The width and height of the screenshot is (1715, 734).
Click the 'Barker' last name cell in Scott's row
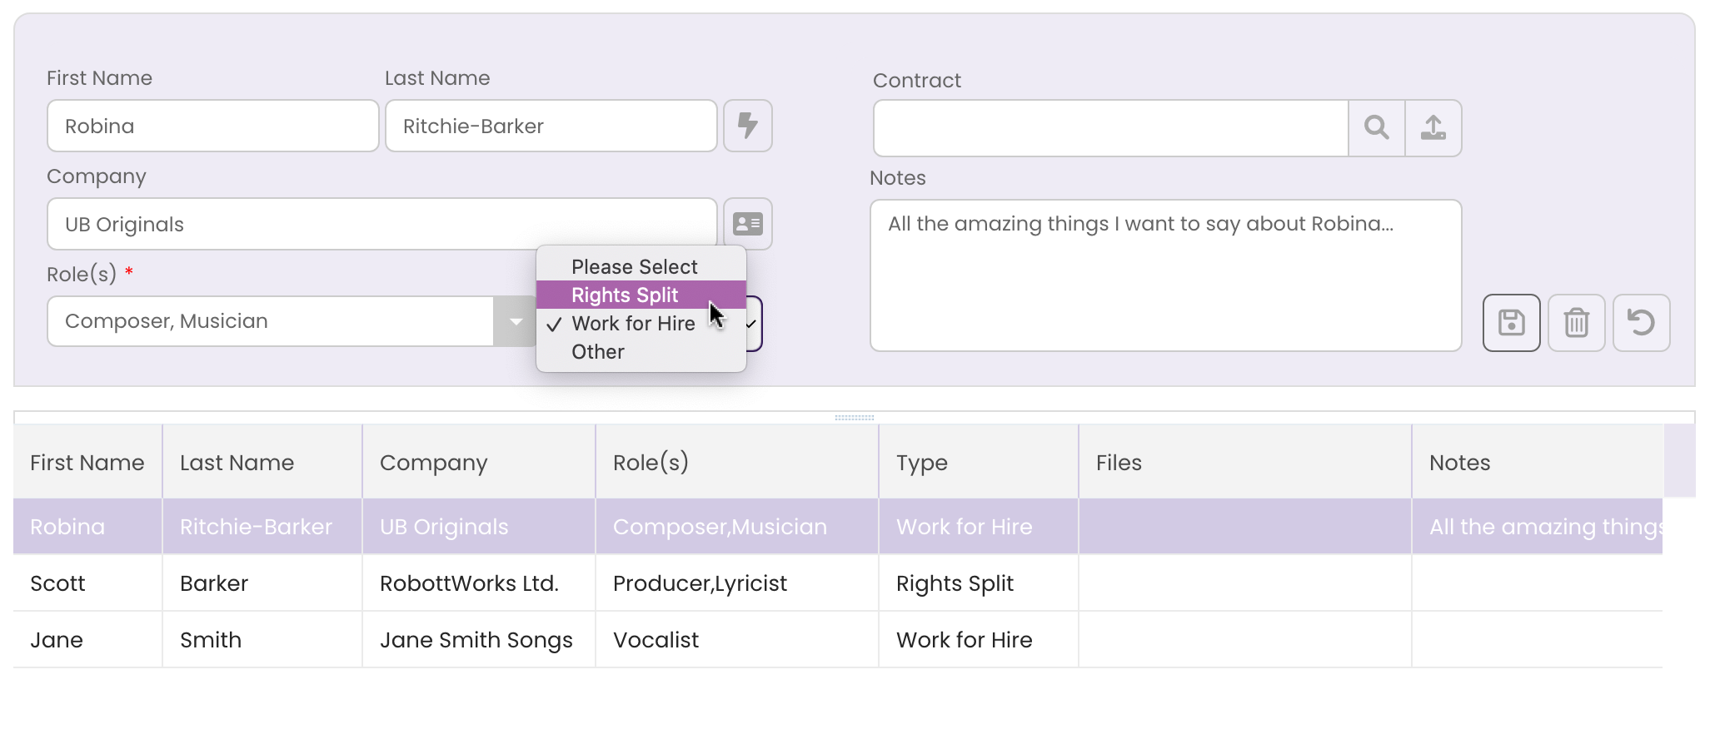[x=262, y=583]
